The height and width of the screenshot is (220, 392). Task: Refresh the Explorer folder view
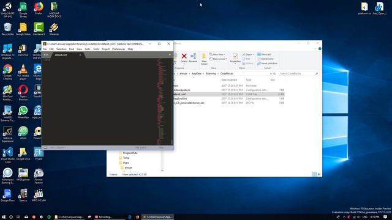[x=274, y=73]
